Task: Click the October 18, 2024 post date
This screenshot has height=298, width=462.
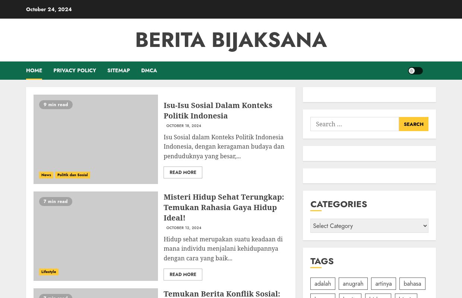Action: coord(184,126)
